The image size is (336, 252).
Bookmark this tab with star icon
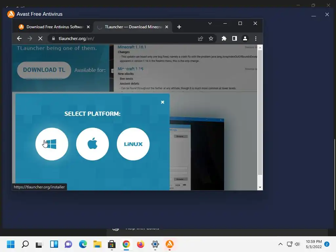[x=211, y=39]
